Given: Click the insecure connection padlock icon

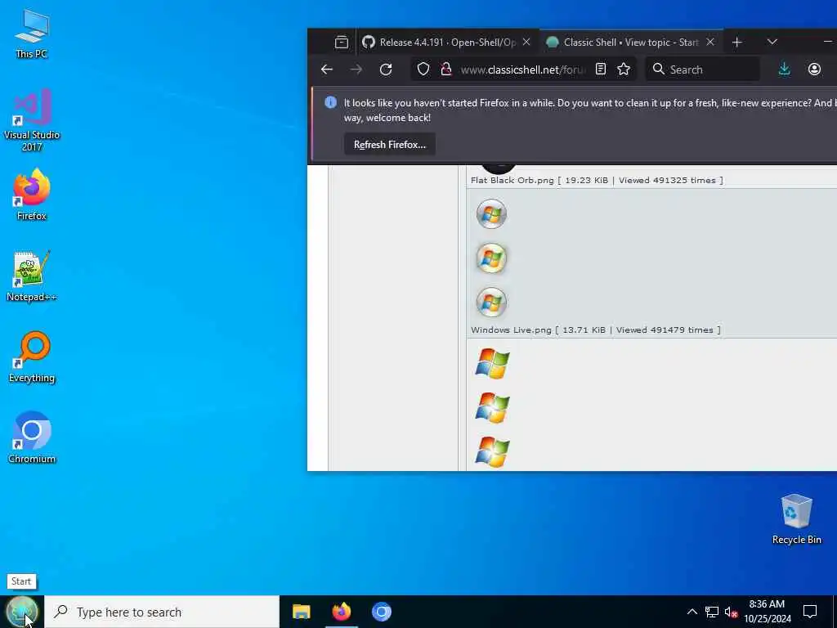Looking at the screenshot, I should [446, 70].
